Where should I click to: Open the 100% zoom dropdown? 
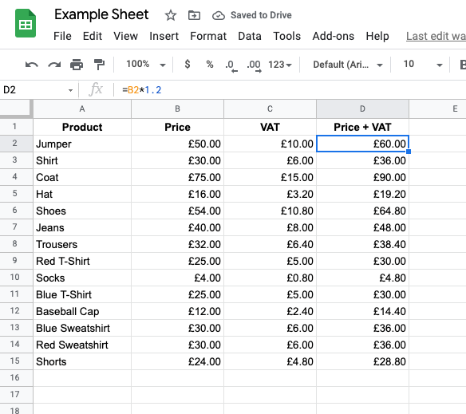click(145, 64)
